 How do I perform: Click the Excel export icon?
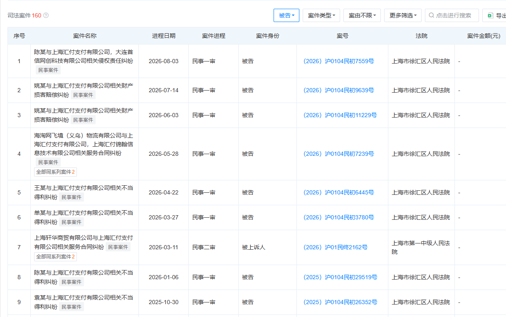tap(490, 15)
